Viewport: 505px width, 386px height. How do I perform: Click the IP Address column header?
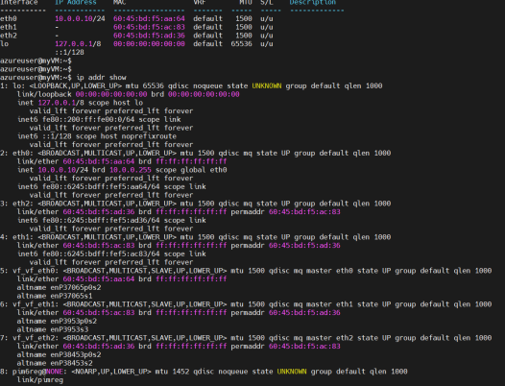click(76, 3)
